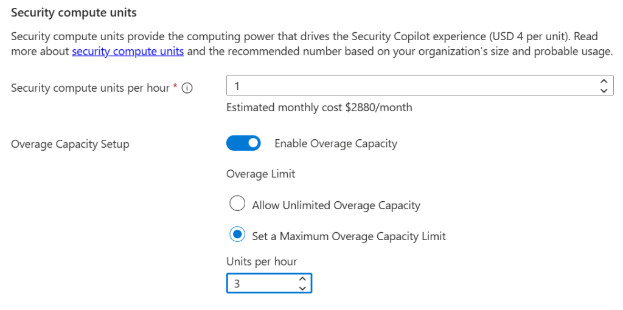Disable the Overage Capacity toggle switch
This screenshot has width=623, height=310.
[x=243, y=143]
